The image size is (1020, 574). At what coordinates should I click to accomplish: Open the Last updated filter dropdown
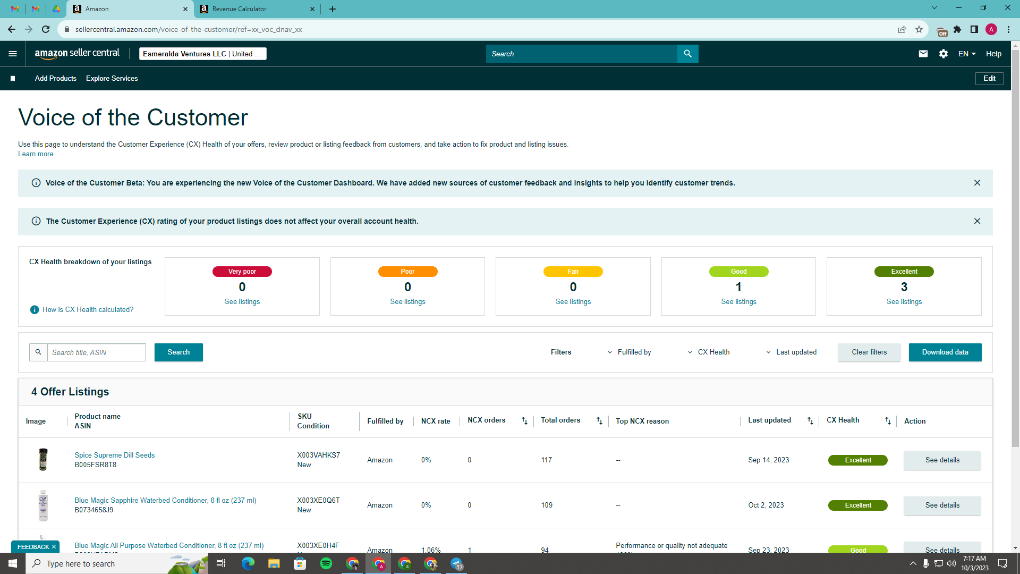(x=792, y=352)
